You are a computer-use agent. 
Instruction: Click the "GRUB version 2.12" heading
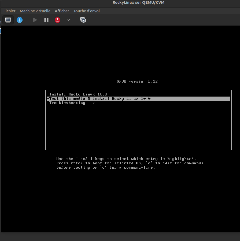coord(137,81)
